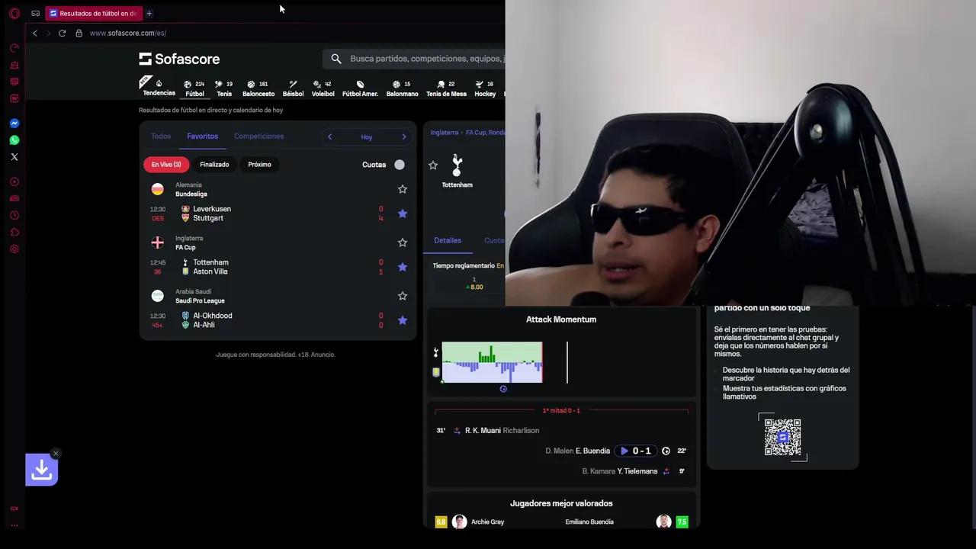Viewport: 976px width, 549px height.
Task: Select Baloncesto sport category
Action: coord(258,88)
